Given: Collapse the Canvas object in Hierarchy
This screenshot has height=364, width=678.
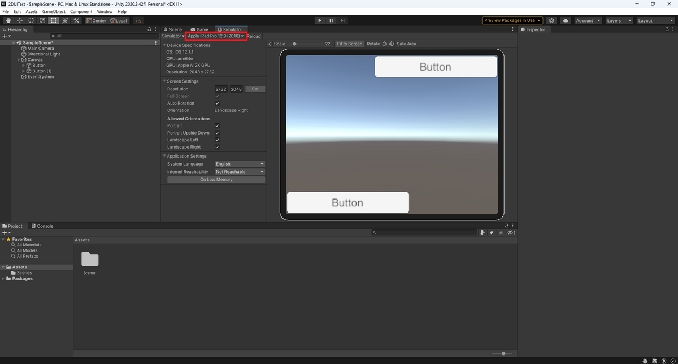Looking at the screenshot, I should (x=19, y=59).
